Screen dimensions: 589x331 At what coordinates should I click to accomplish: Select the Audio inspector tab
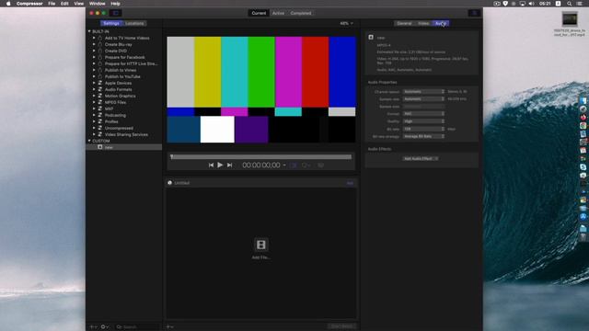441,23
